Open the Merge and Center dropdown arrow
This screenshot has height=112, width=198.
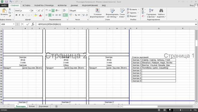pyautogui.click(x=67, y=15)
